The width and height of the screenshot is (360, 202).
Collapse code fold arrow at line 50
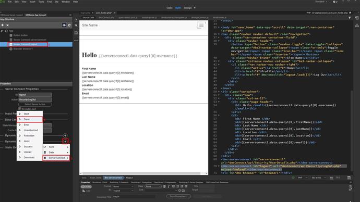click(x=219, y=92)
